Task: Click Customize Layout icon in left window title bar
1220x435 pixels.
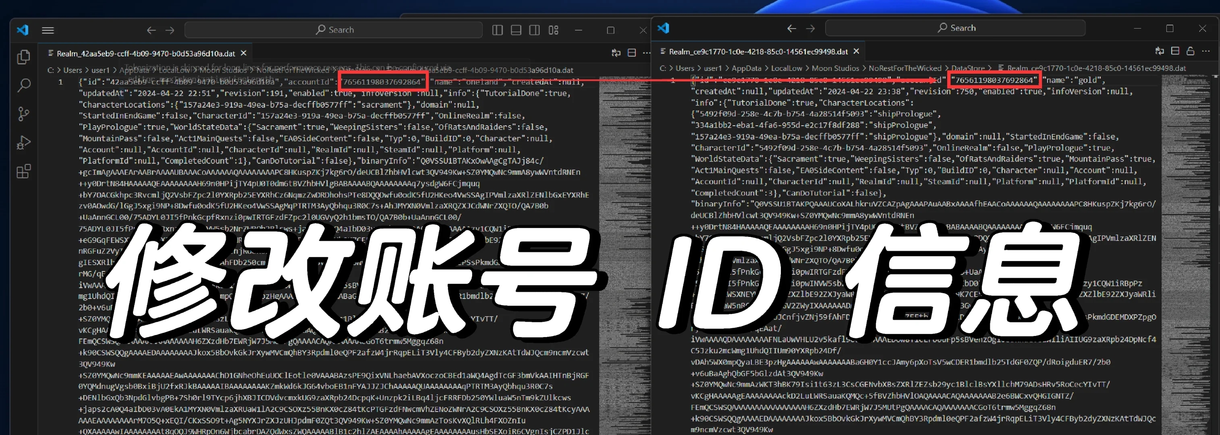Action: [x=553, y=30]
